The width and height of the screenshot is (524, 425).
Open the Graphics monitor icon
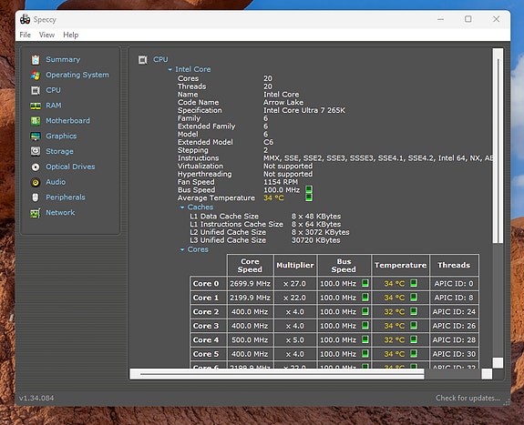[36, 137]
